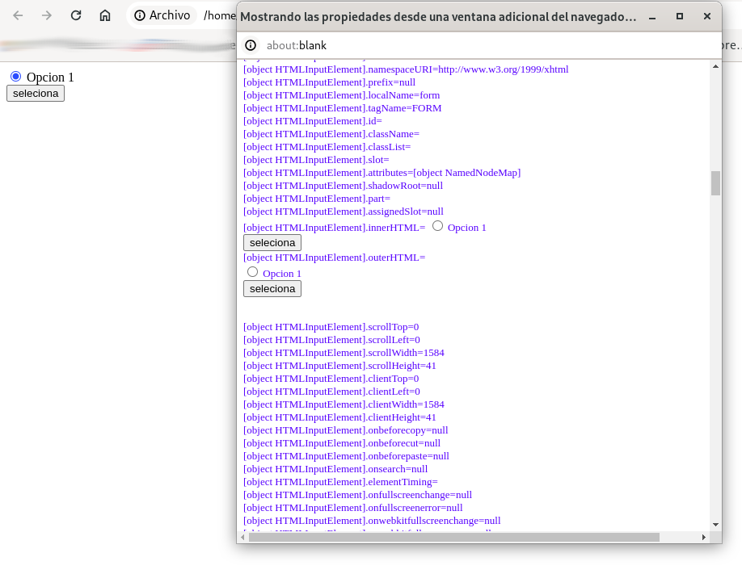Click the horizontal scrollbar left arrow
The height and width of the screenshot is (574, 742).
click(x=243, y=537)
